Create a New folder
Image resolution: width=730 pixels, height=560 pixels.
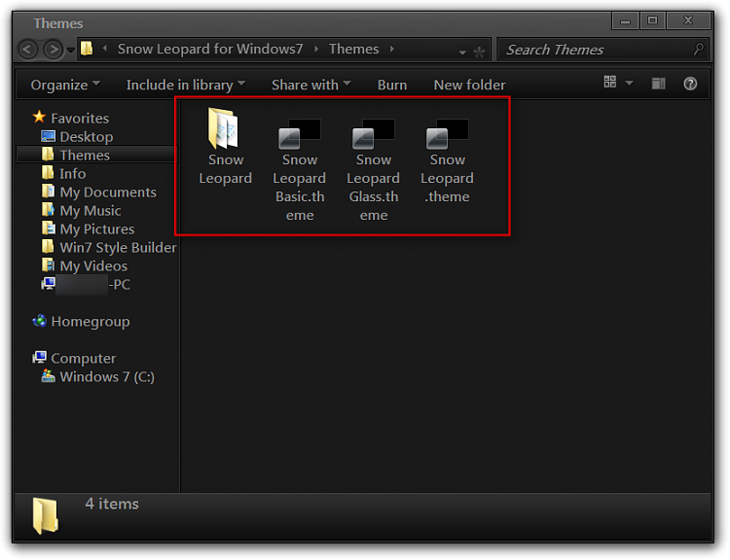point(469,85)
